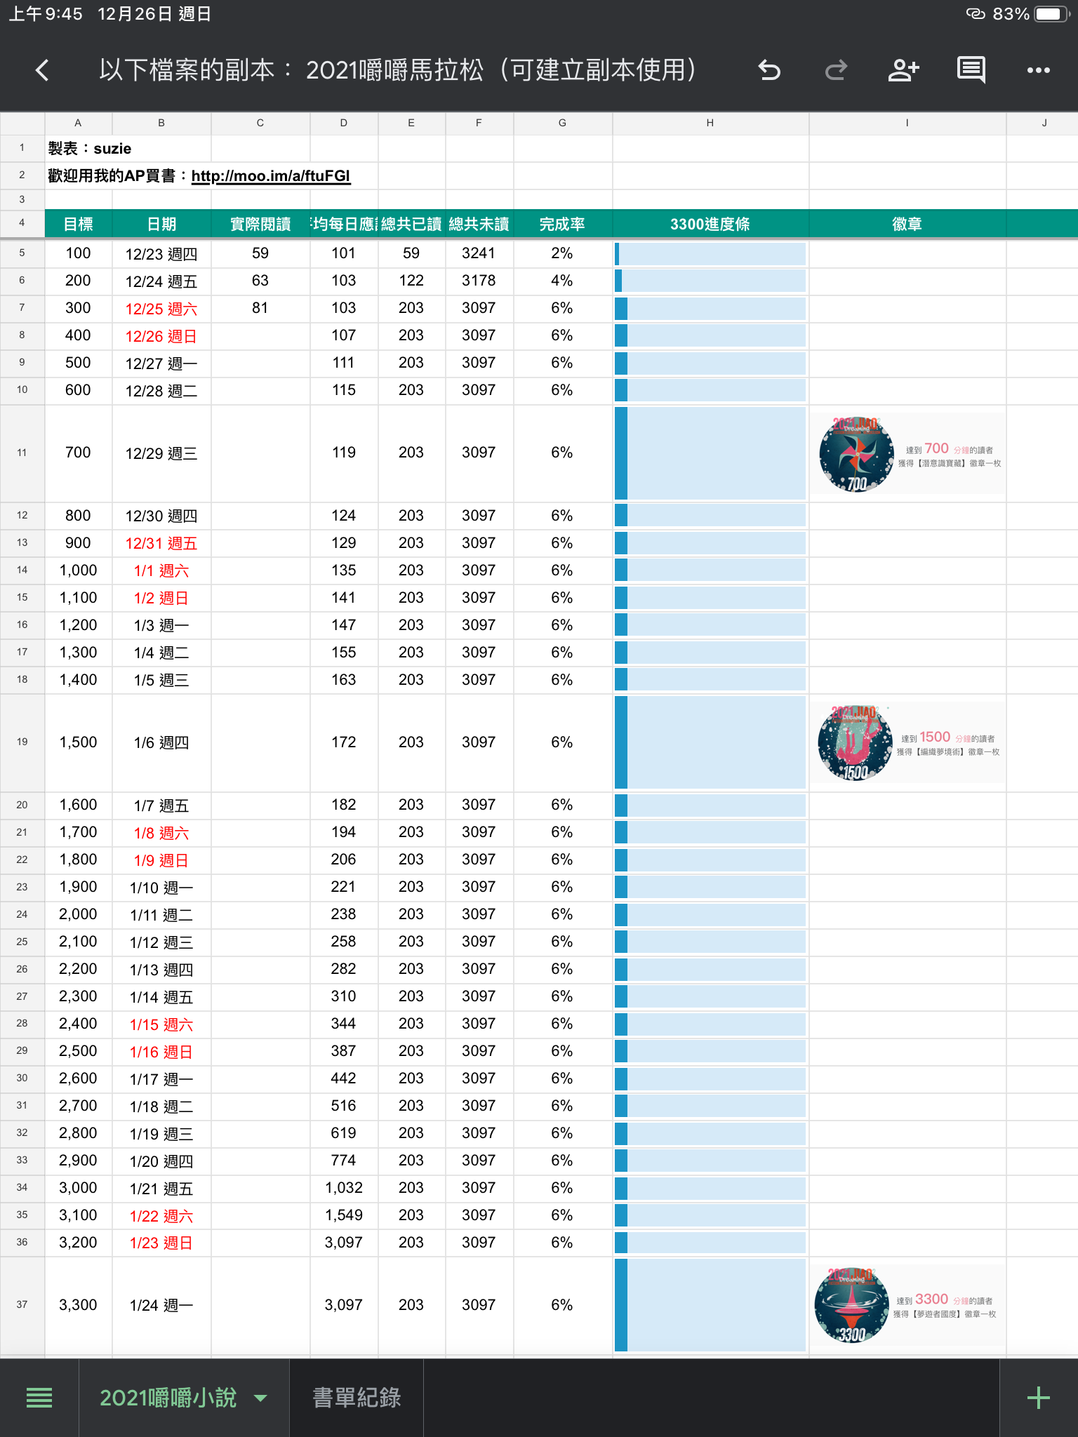Screen dimensions: 1078x1437
Task: Select the 完成率 header cell
Action: click(562, 225)
